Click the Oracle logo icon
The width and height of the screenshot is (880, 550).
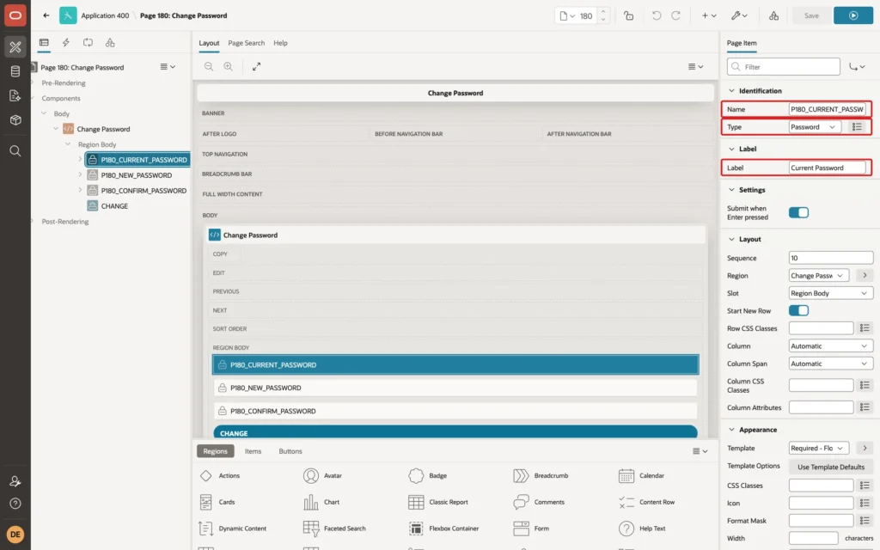(15, 15)
